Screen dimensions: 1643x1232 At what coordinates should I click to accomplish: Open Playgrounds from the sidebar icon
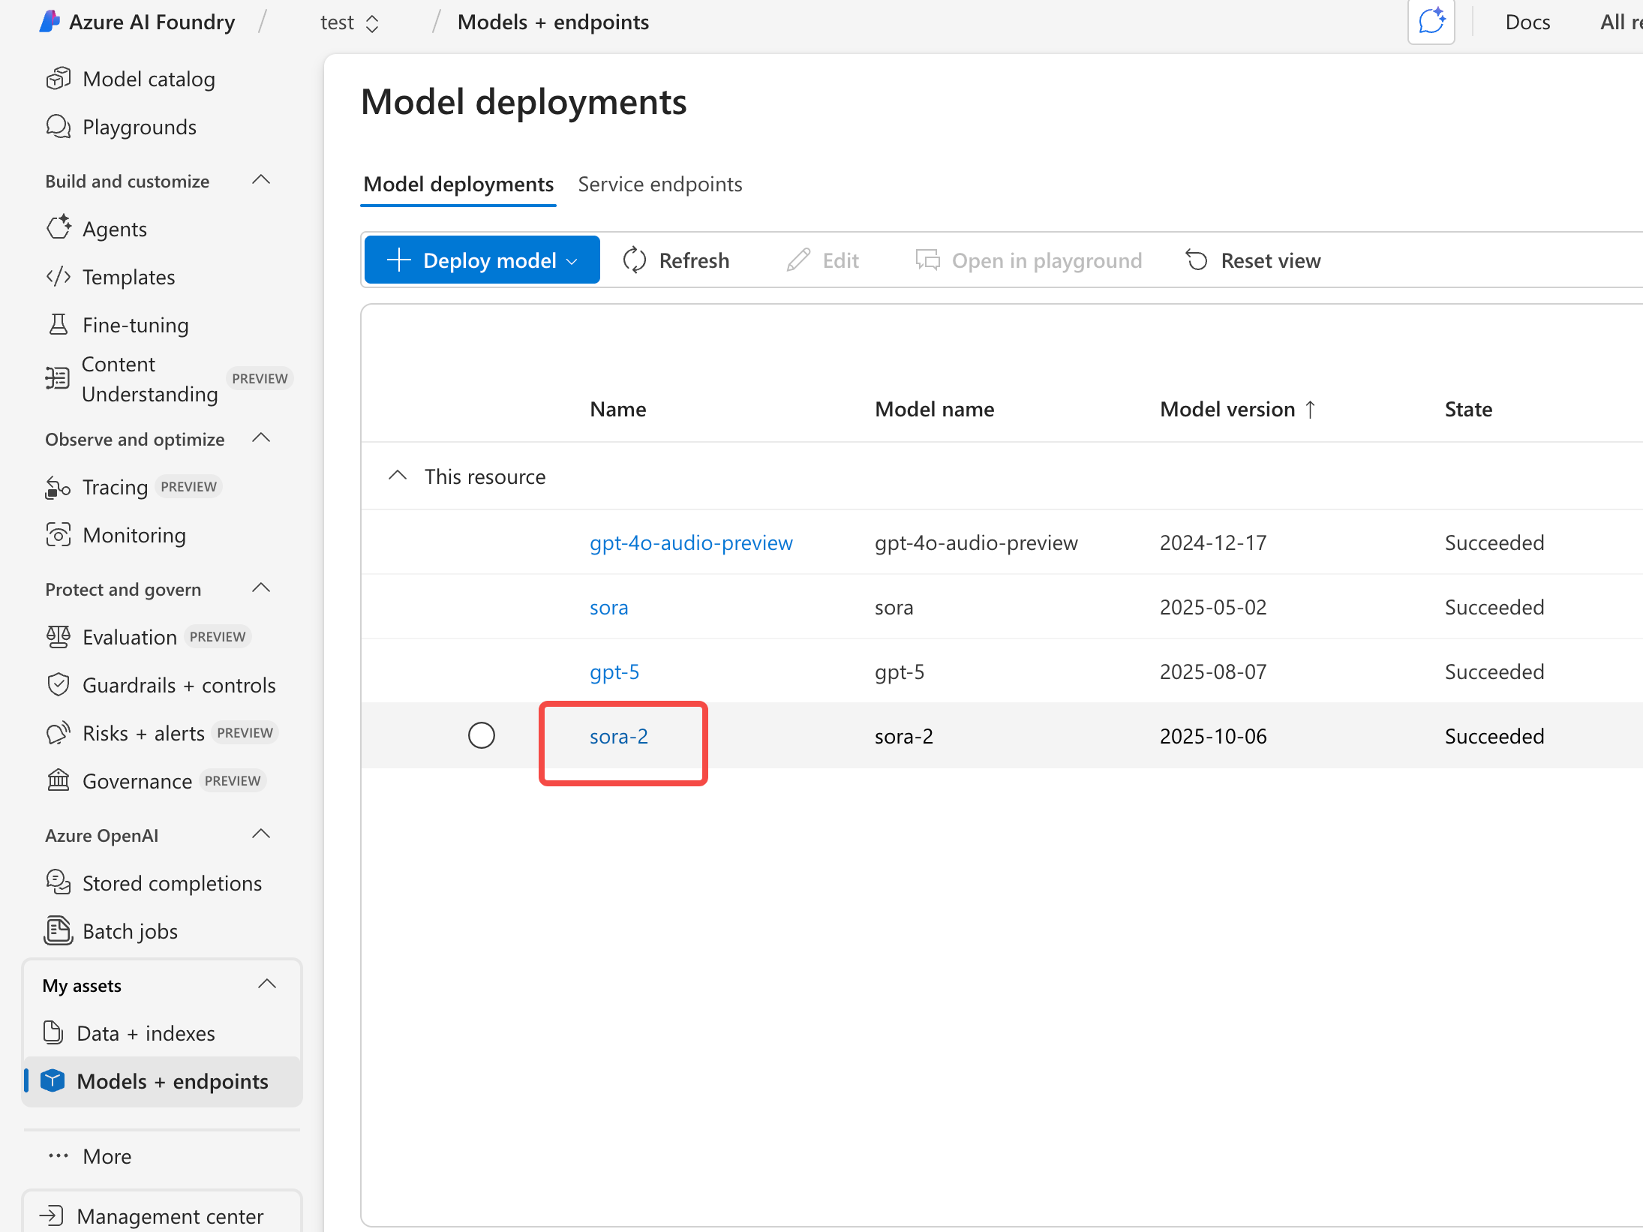click(58, 127)
